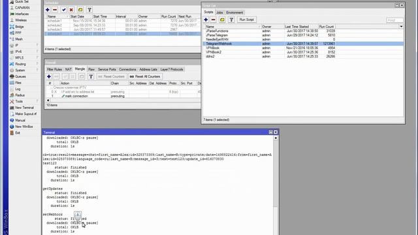
Task: Sort scripts by Run Count column
Action: click(x=327, y=27)
